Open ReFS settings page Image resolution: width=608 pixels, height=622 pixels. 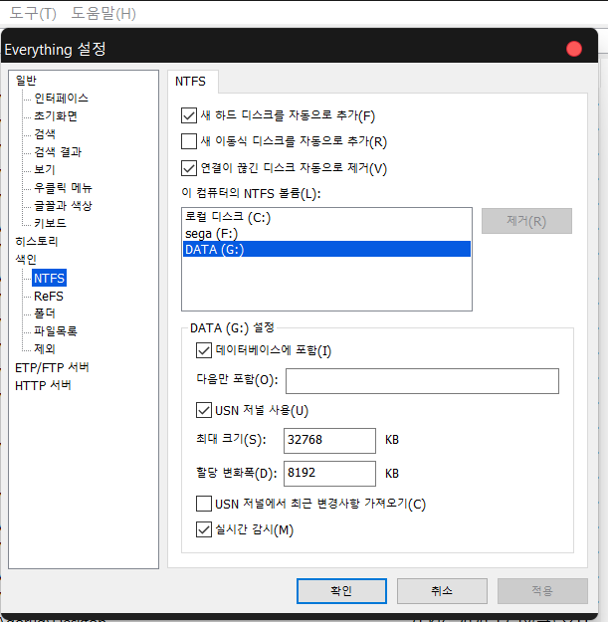click(49, 297)
